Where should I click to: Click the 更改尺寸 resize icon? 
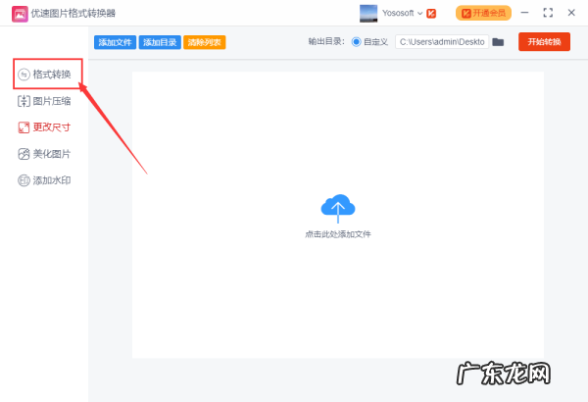tap(24, 127)
